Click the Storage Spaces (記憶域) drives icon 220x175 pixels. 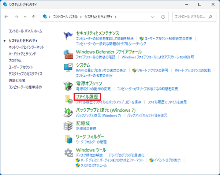point(68,126)
